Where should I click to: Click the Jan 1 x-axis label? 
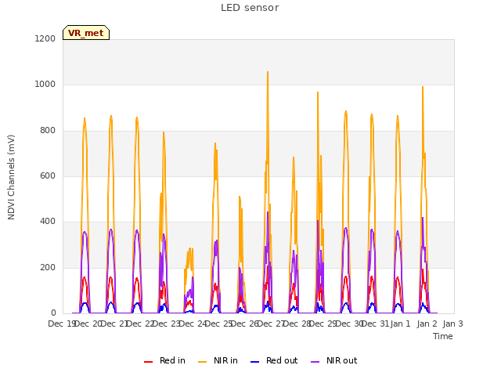[x=400, y=324]
